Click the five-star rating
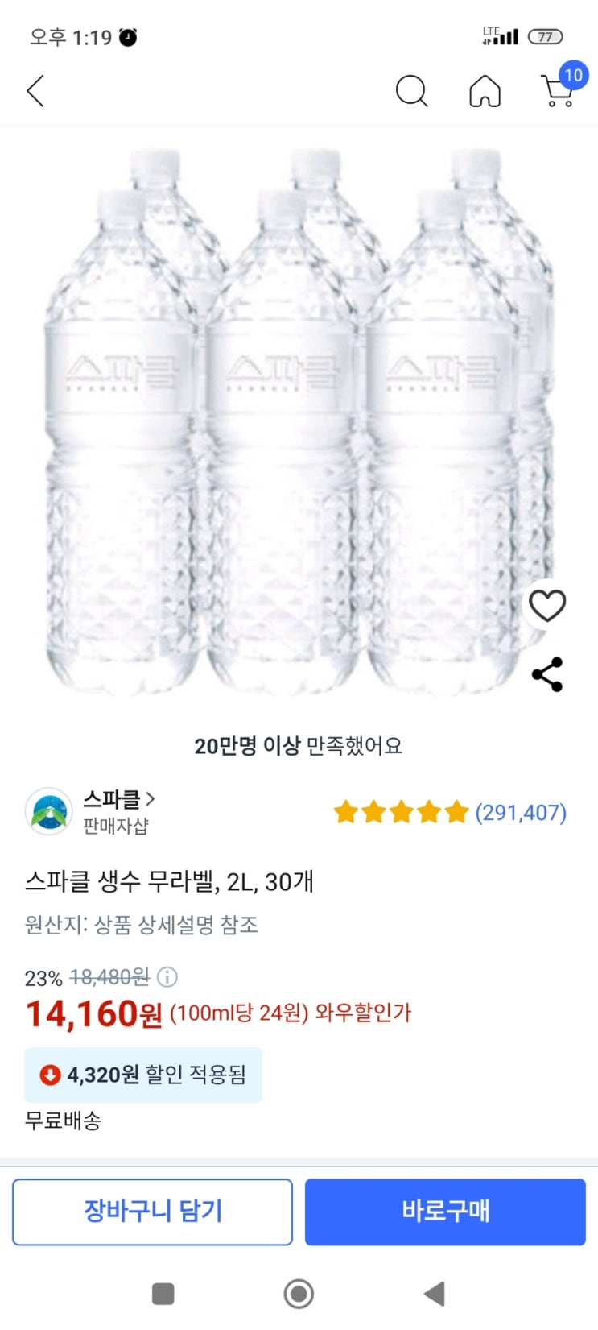 [x=401, y=812]
